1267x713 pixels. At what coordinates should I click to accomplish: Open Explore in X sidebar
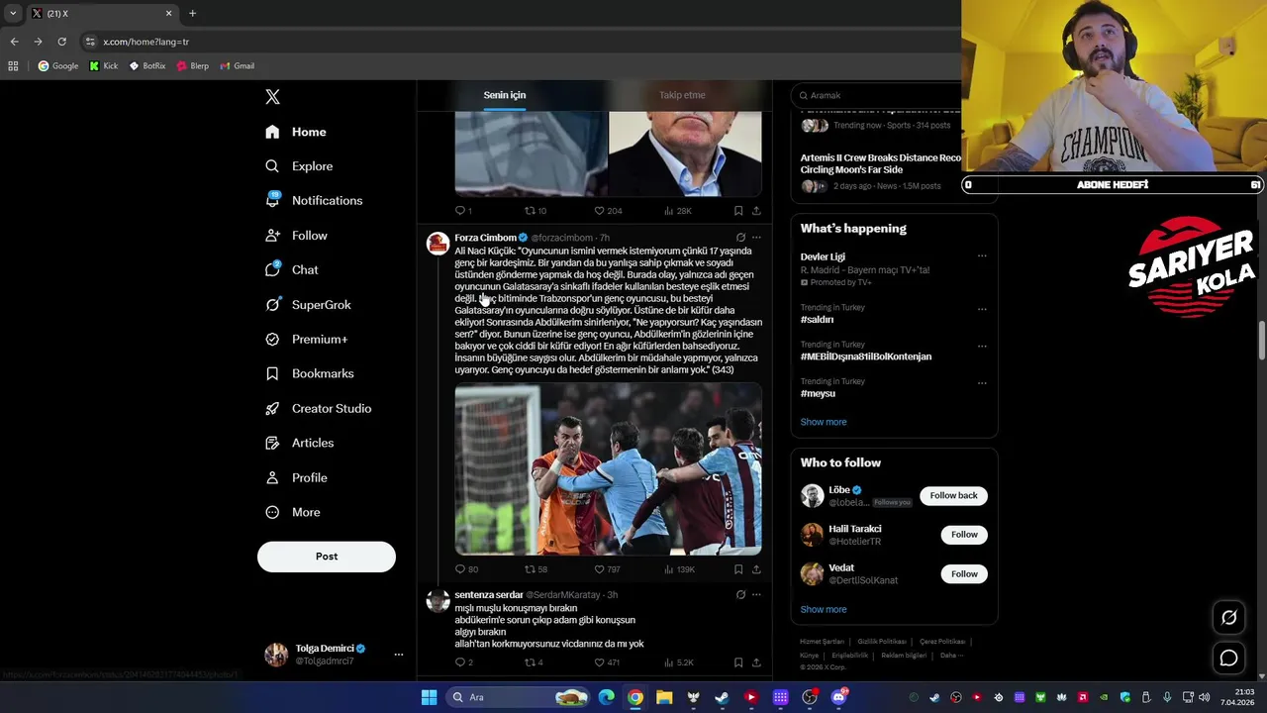tap(299, 166)
